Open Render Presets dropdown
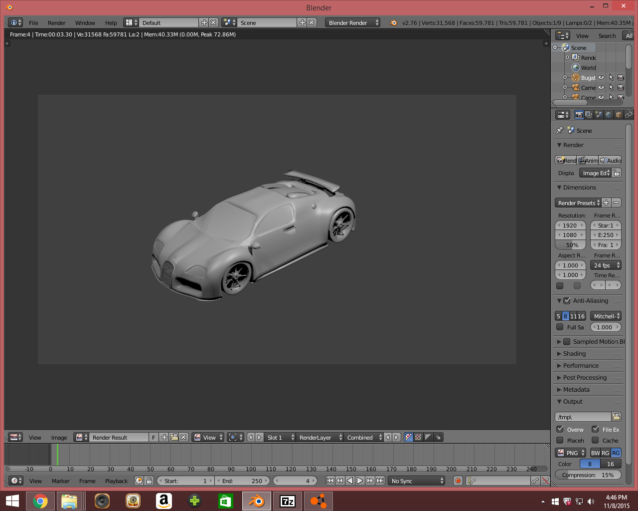 coord(578,203)
